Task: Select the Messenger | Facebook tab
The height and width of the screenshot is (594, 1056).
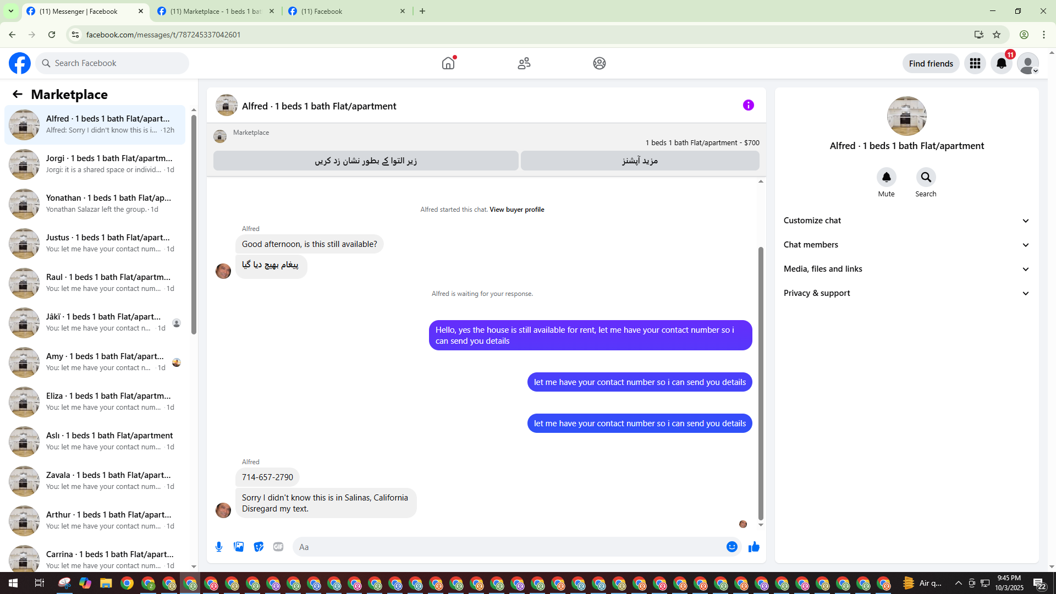Action: pos(85,11)
